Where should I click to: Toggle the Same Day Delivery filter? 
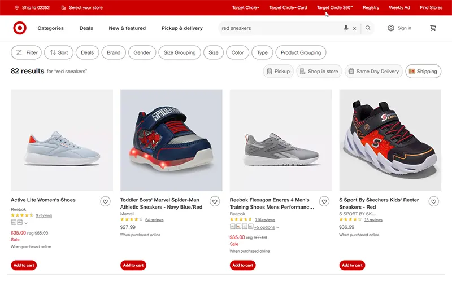373,72
